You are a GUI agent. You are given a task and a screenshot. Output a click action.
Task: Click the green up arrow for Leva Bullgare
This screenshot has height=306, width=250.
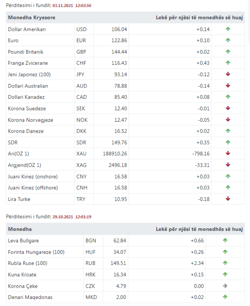click(225, 240)
